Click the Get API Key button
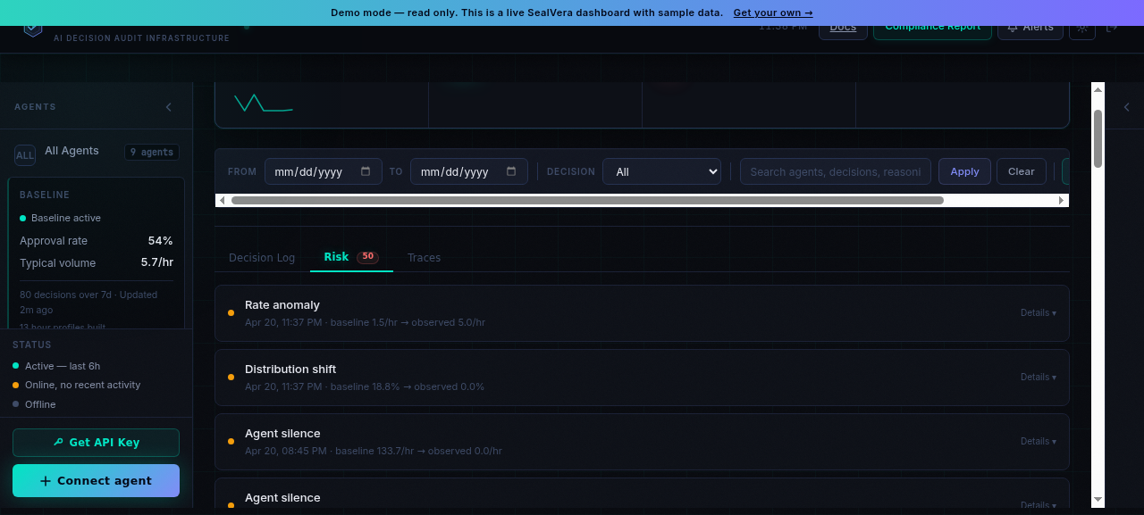Screen dimensions: 1144x515 pyautogui.click(x=96, y=443)
